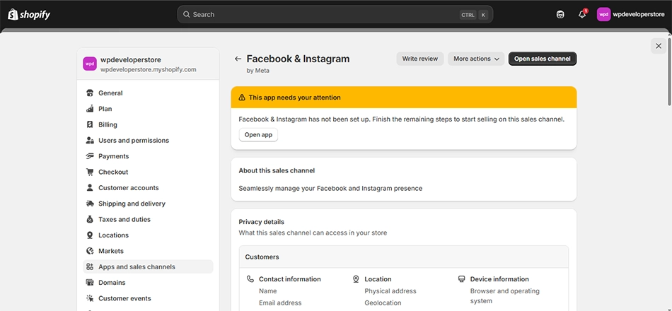Go to Taxes and duties
672x311 pixels.
(148, 219)
